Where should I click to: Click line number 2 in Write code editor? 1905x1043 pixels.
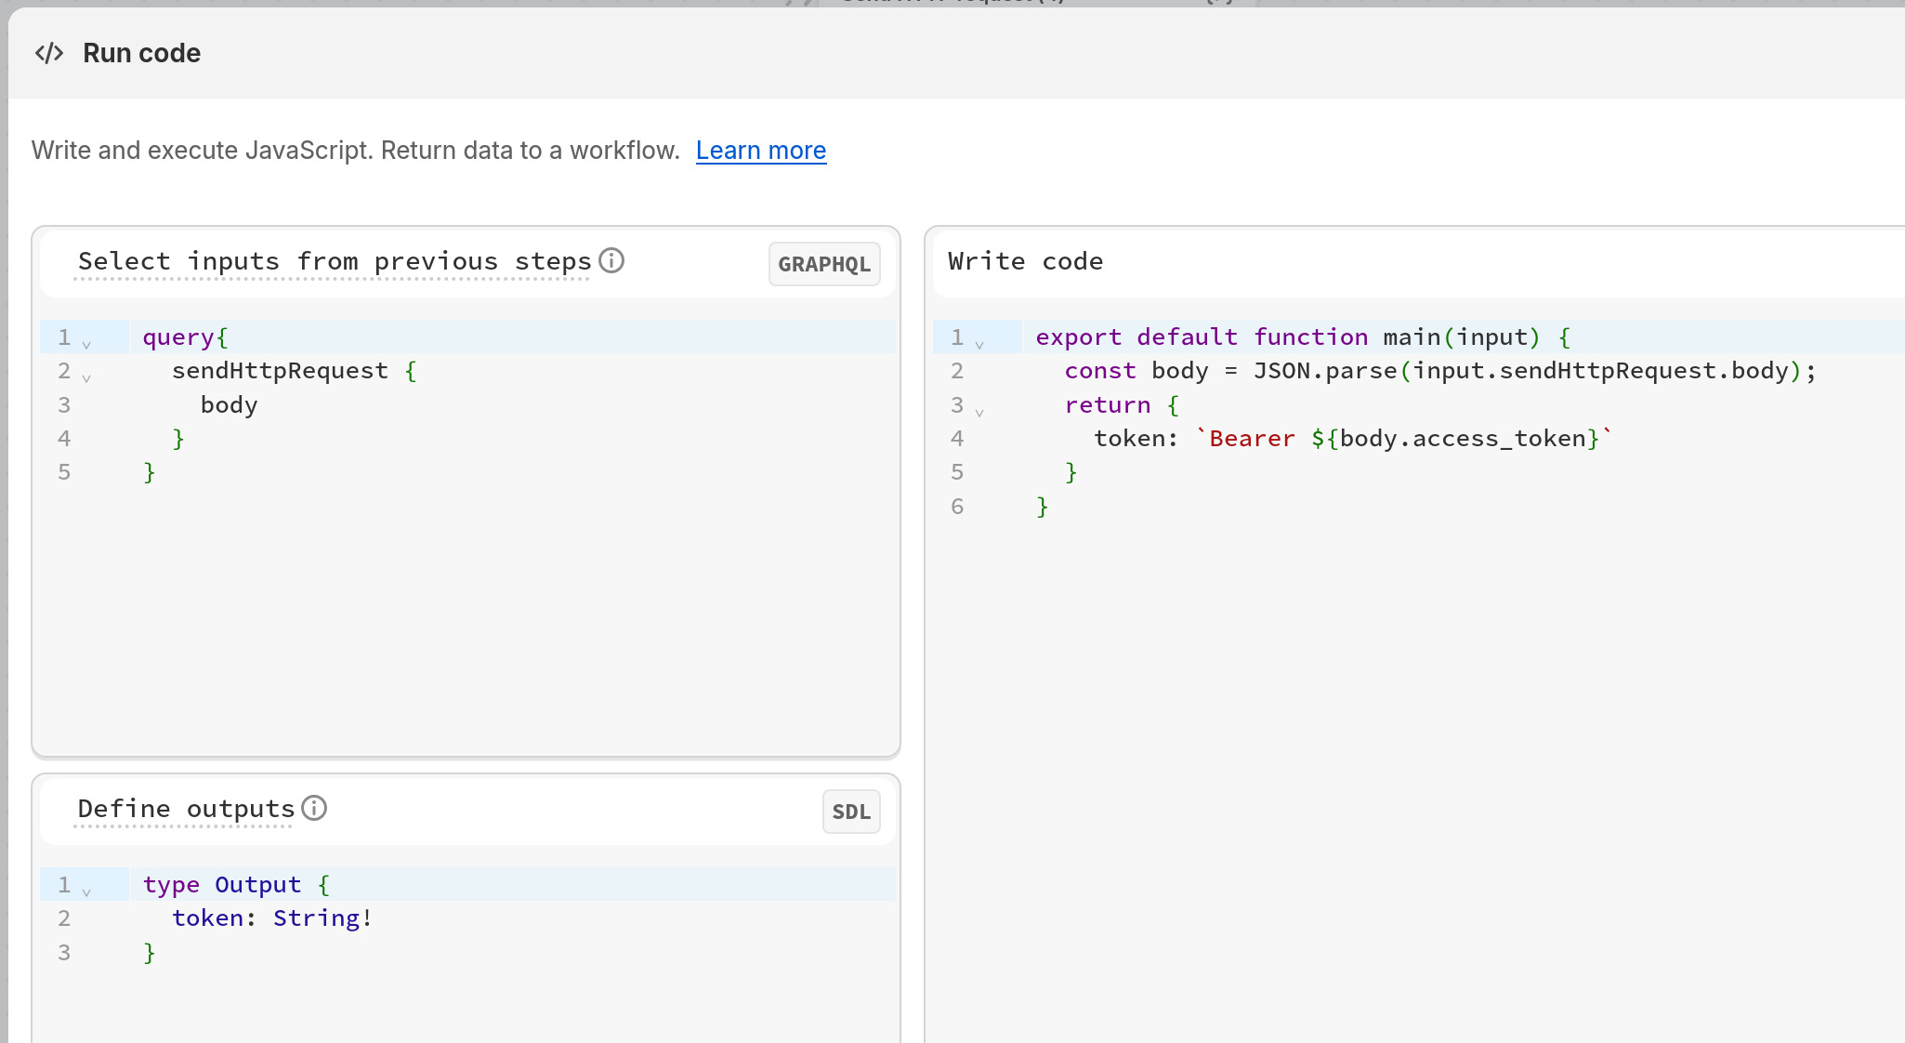[957, 370]
